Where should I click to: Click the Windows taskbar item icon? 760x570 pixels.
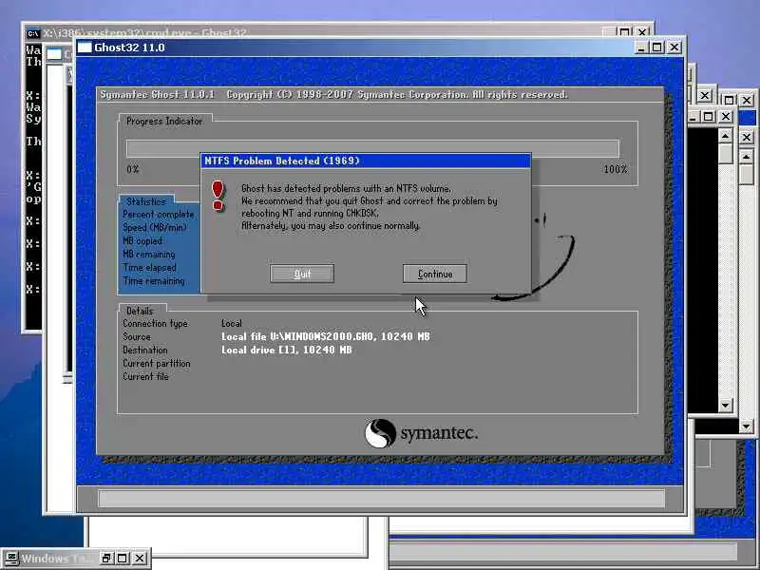point(12,558)
